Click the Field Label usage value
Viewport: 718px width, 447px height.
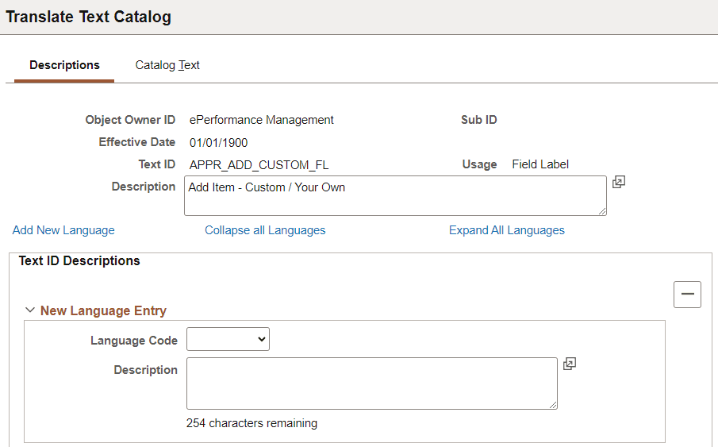tap(540, 164)
